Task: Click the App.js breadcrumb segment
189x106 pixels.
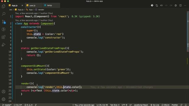Action: point(20,10)
